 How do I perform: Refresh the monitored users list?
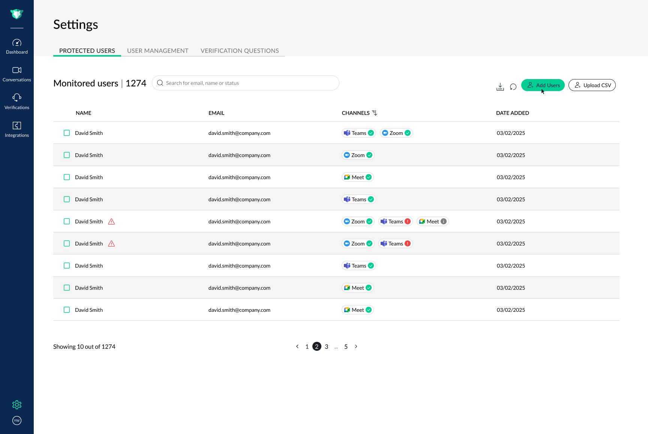coord(513,87)
